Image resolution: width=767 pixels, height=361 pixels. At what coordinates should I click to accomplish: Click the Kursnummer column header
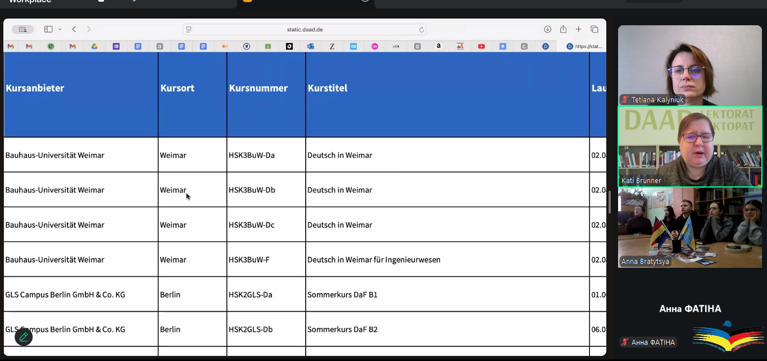click(258, 88)
